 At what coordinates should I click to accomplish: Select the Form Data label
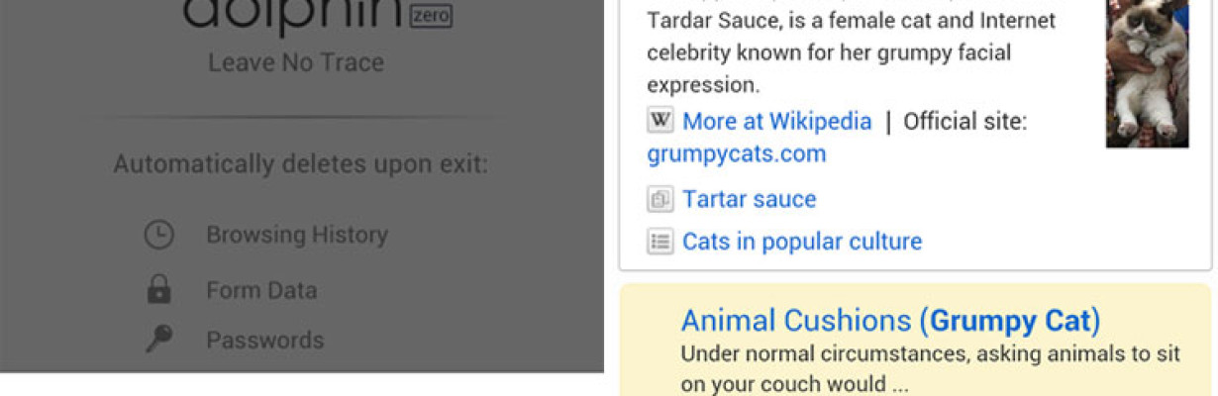coord(261,290)
